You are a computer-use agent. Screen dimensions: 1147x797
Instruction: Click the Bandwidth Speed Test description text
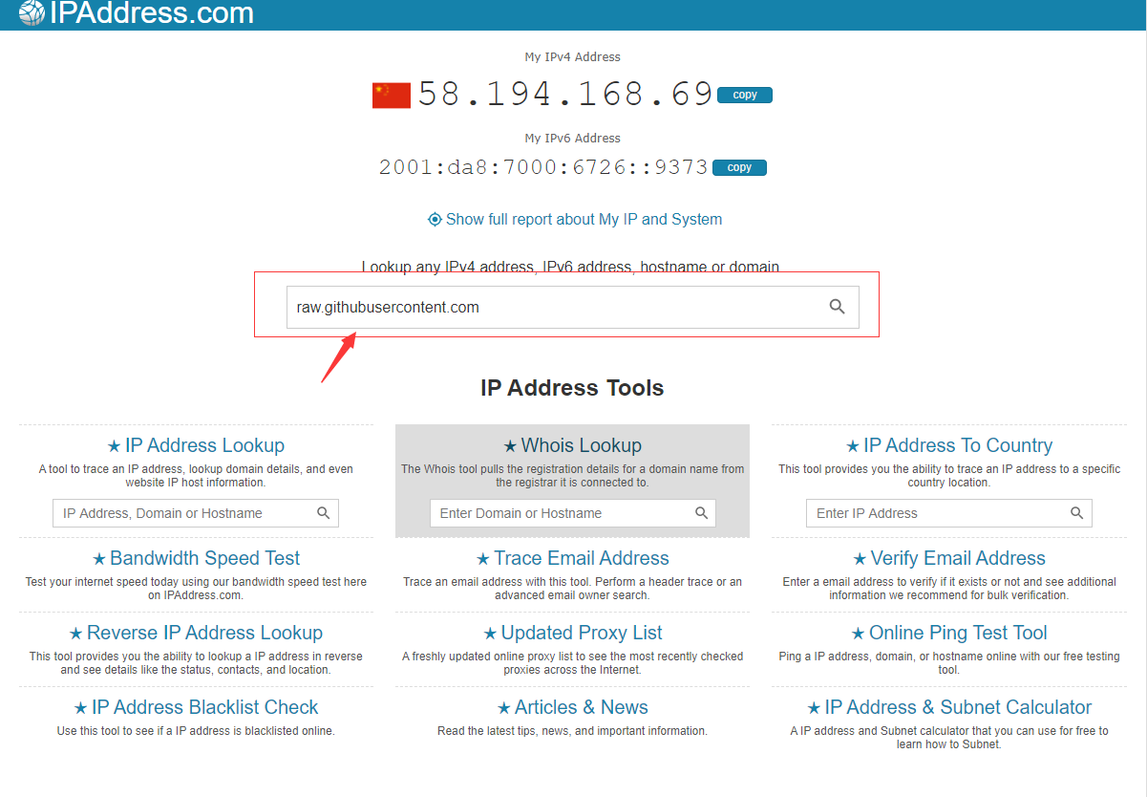click(196, 588)
